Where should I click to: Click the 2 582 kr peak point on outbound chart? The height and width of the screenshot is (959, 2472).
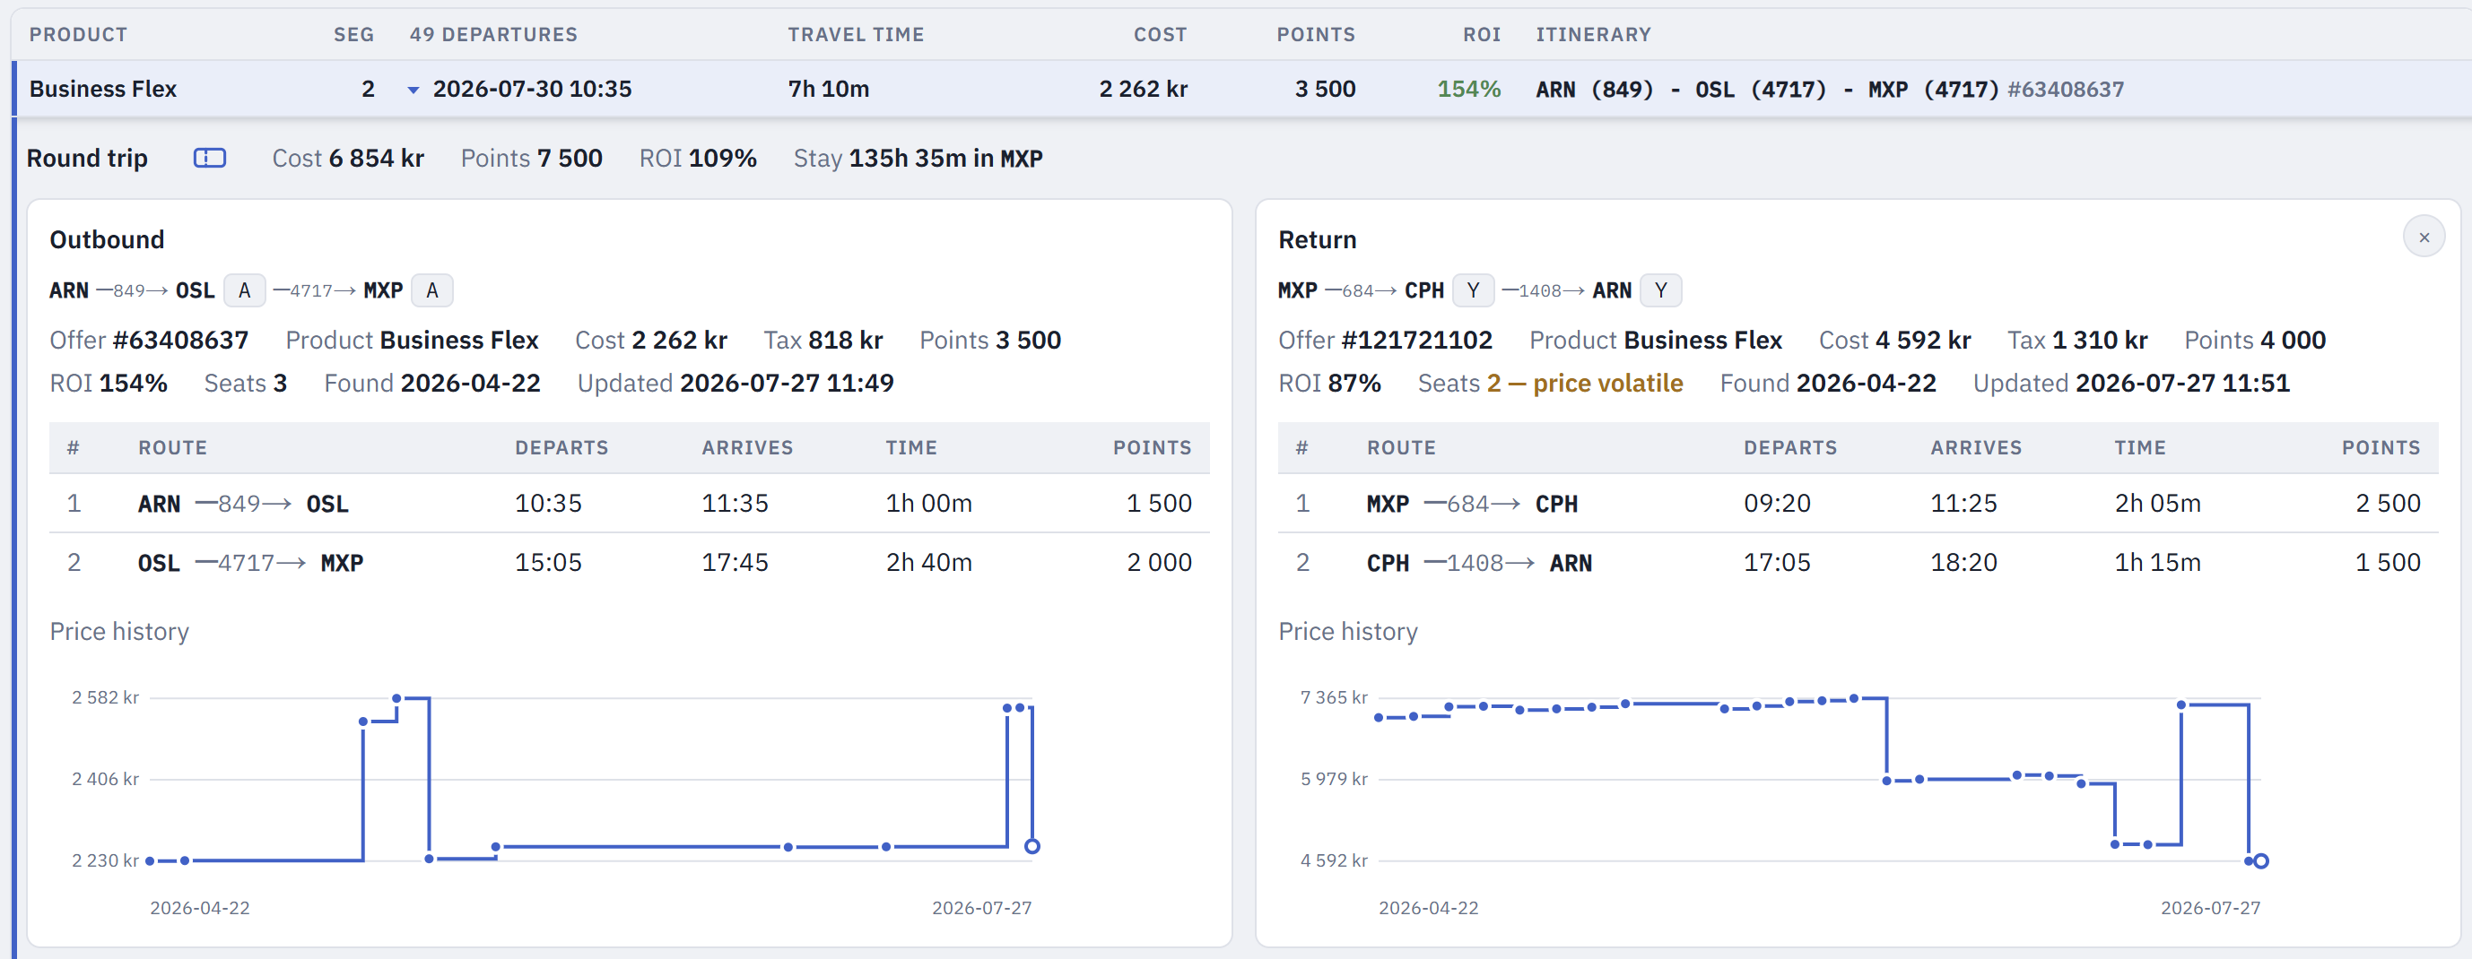click(x=396, y=698)
